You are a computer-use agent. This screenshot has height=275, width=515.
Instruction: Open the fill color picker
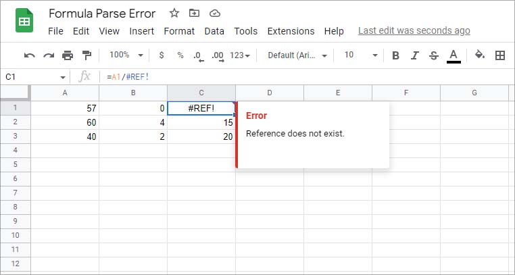480,55
